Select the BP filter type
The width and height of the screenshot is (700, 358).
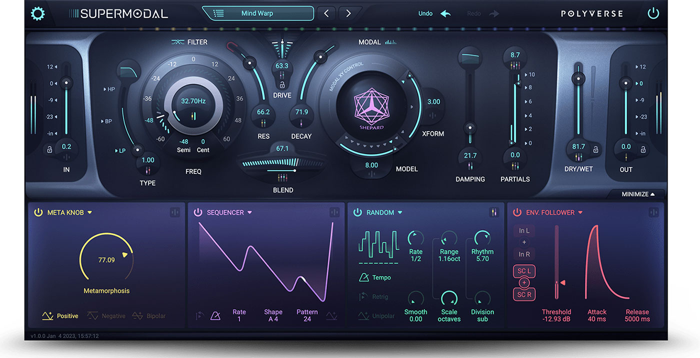106,121
